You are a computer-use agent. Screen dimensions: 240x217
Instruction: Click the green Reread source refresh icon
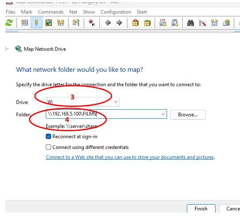[9, 23]
